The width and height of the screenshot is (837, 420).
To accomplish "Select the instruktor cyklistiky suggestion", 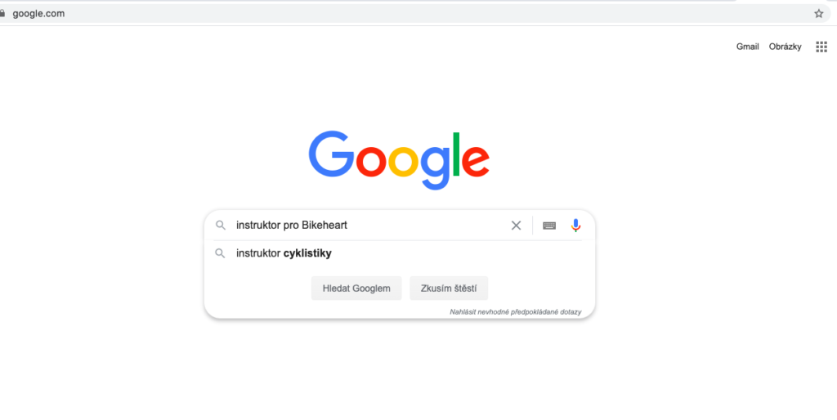I will (399, 253).
